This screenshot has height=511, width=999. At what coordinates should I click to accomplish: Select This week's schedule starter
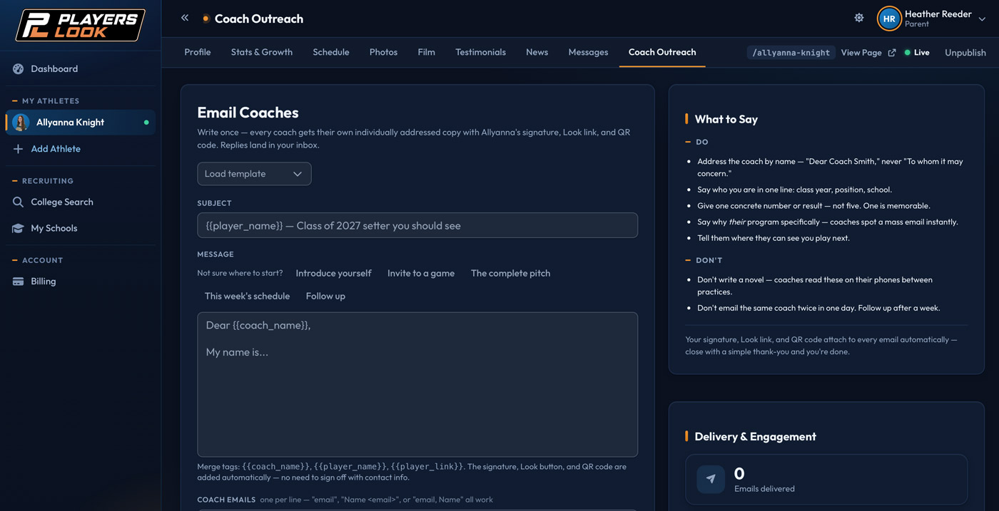[x=248, y=296]
